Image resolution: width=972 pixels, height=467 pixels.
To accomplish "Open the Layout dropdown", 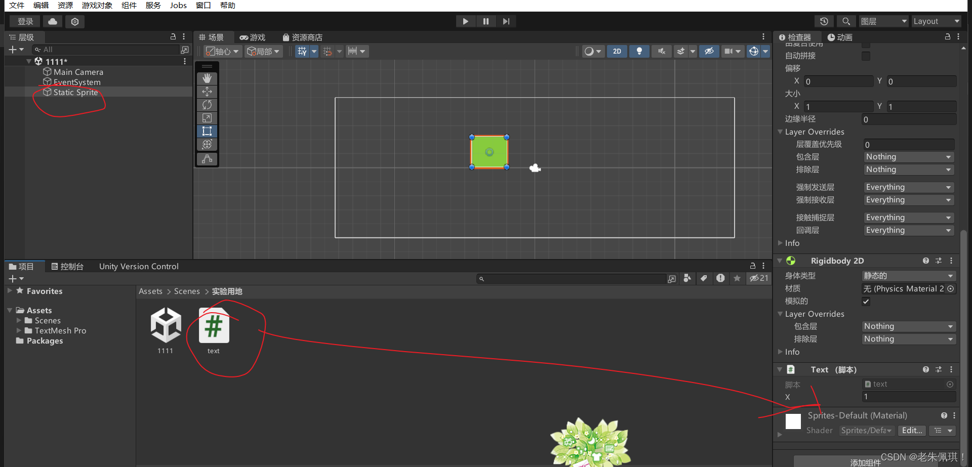I will [x=936, y=21].
